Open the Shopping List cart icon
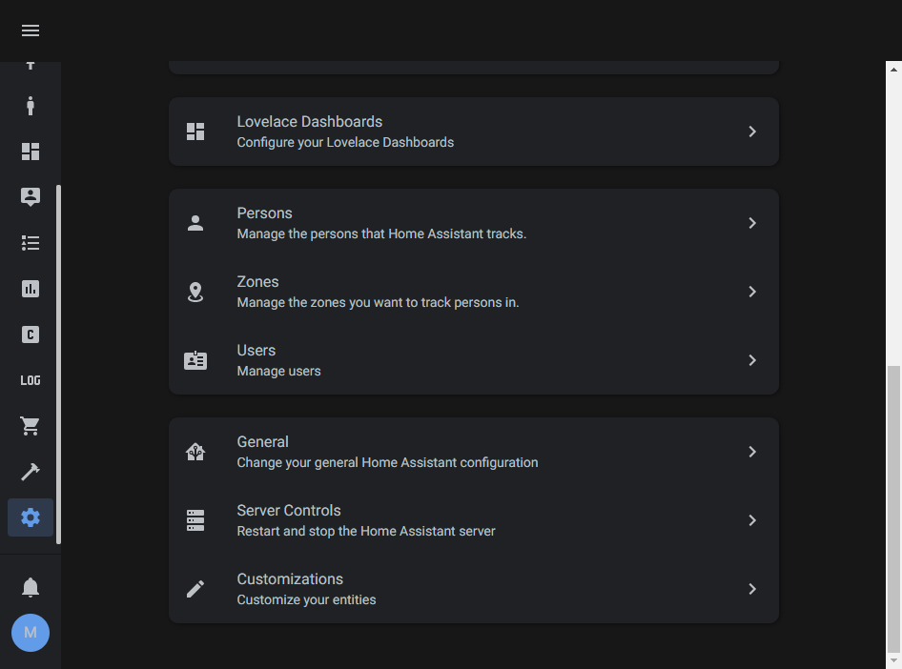The width and height of the screenshot is (902, 669). (30, 426)
